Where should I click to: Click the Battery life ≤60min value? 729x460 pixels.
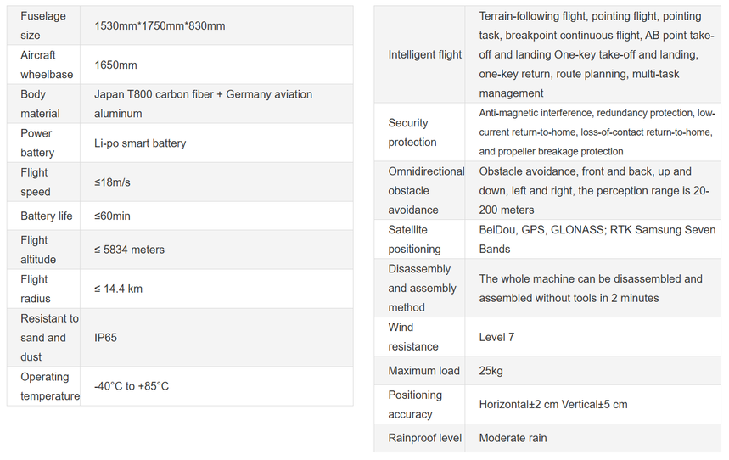coord(112,216)
